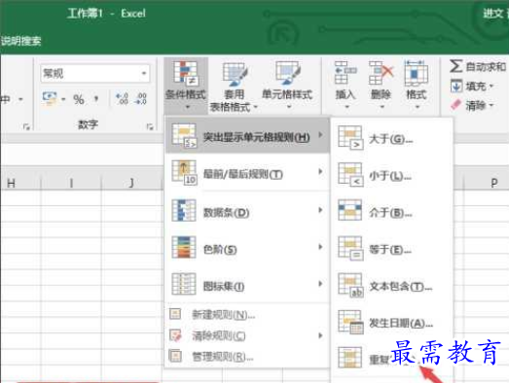Expand Delete (删除) dropdown arrow

click(382, 107)
